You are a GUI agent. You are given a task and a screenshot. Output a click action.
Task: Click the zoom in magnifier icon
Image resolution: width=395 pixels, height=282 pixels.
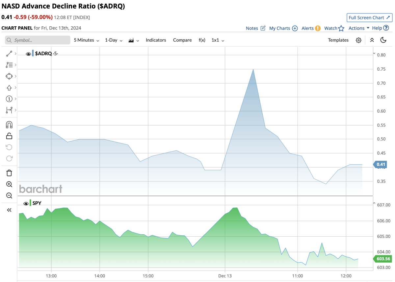9,184
